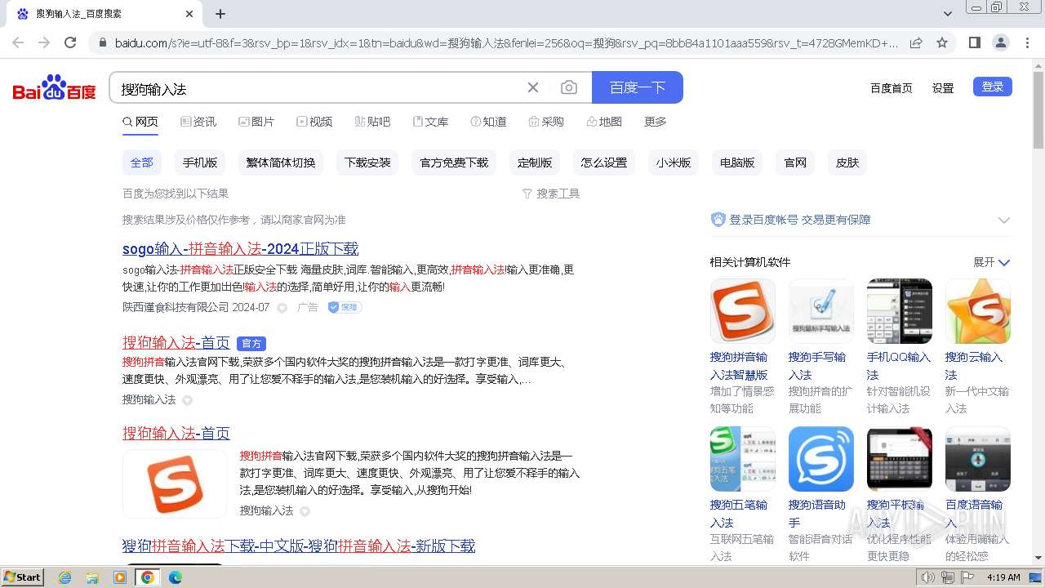Open 百度首页 link

[892, 87]
